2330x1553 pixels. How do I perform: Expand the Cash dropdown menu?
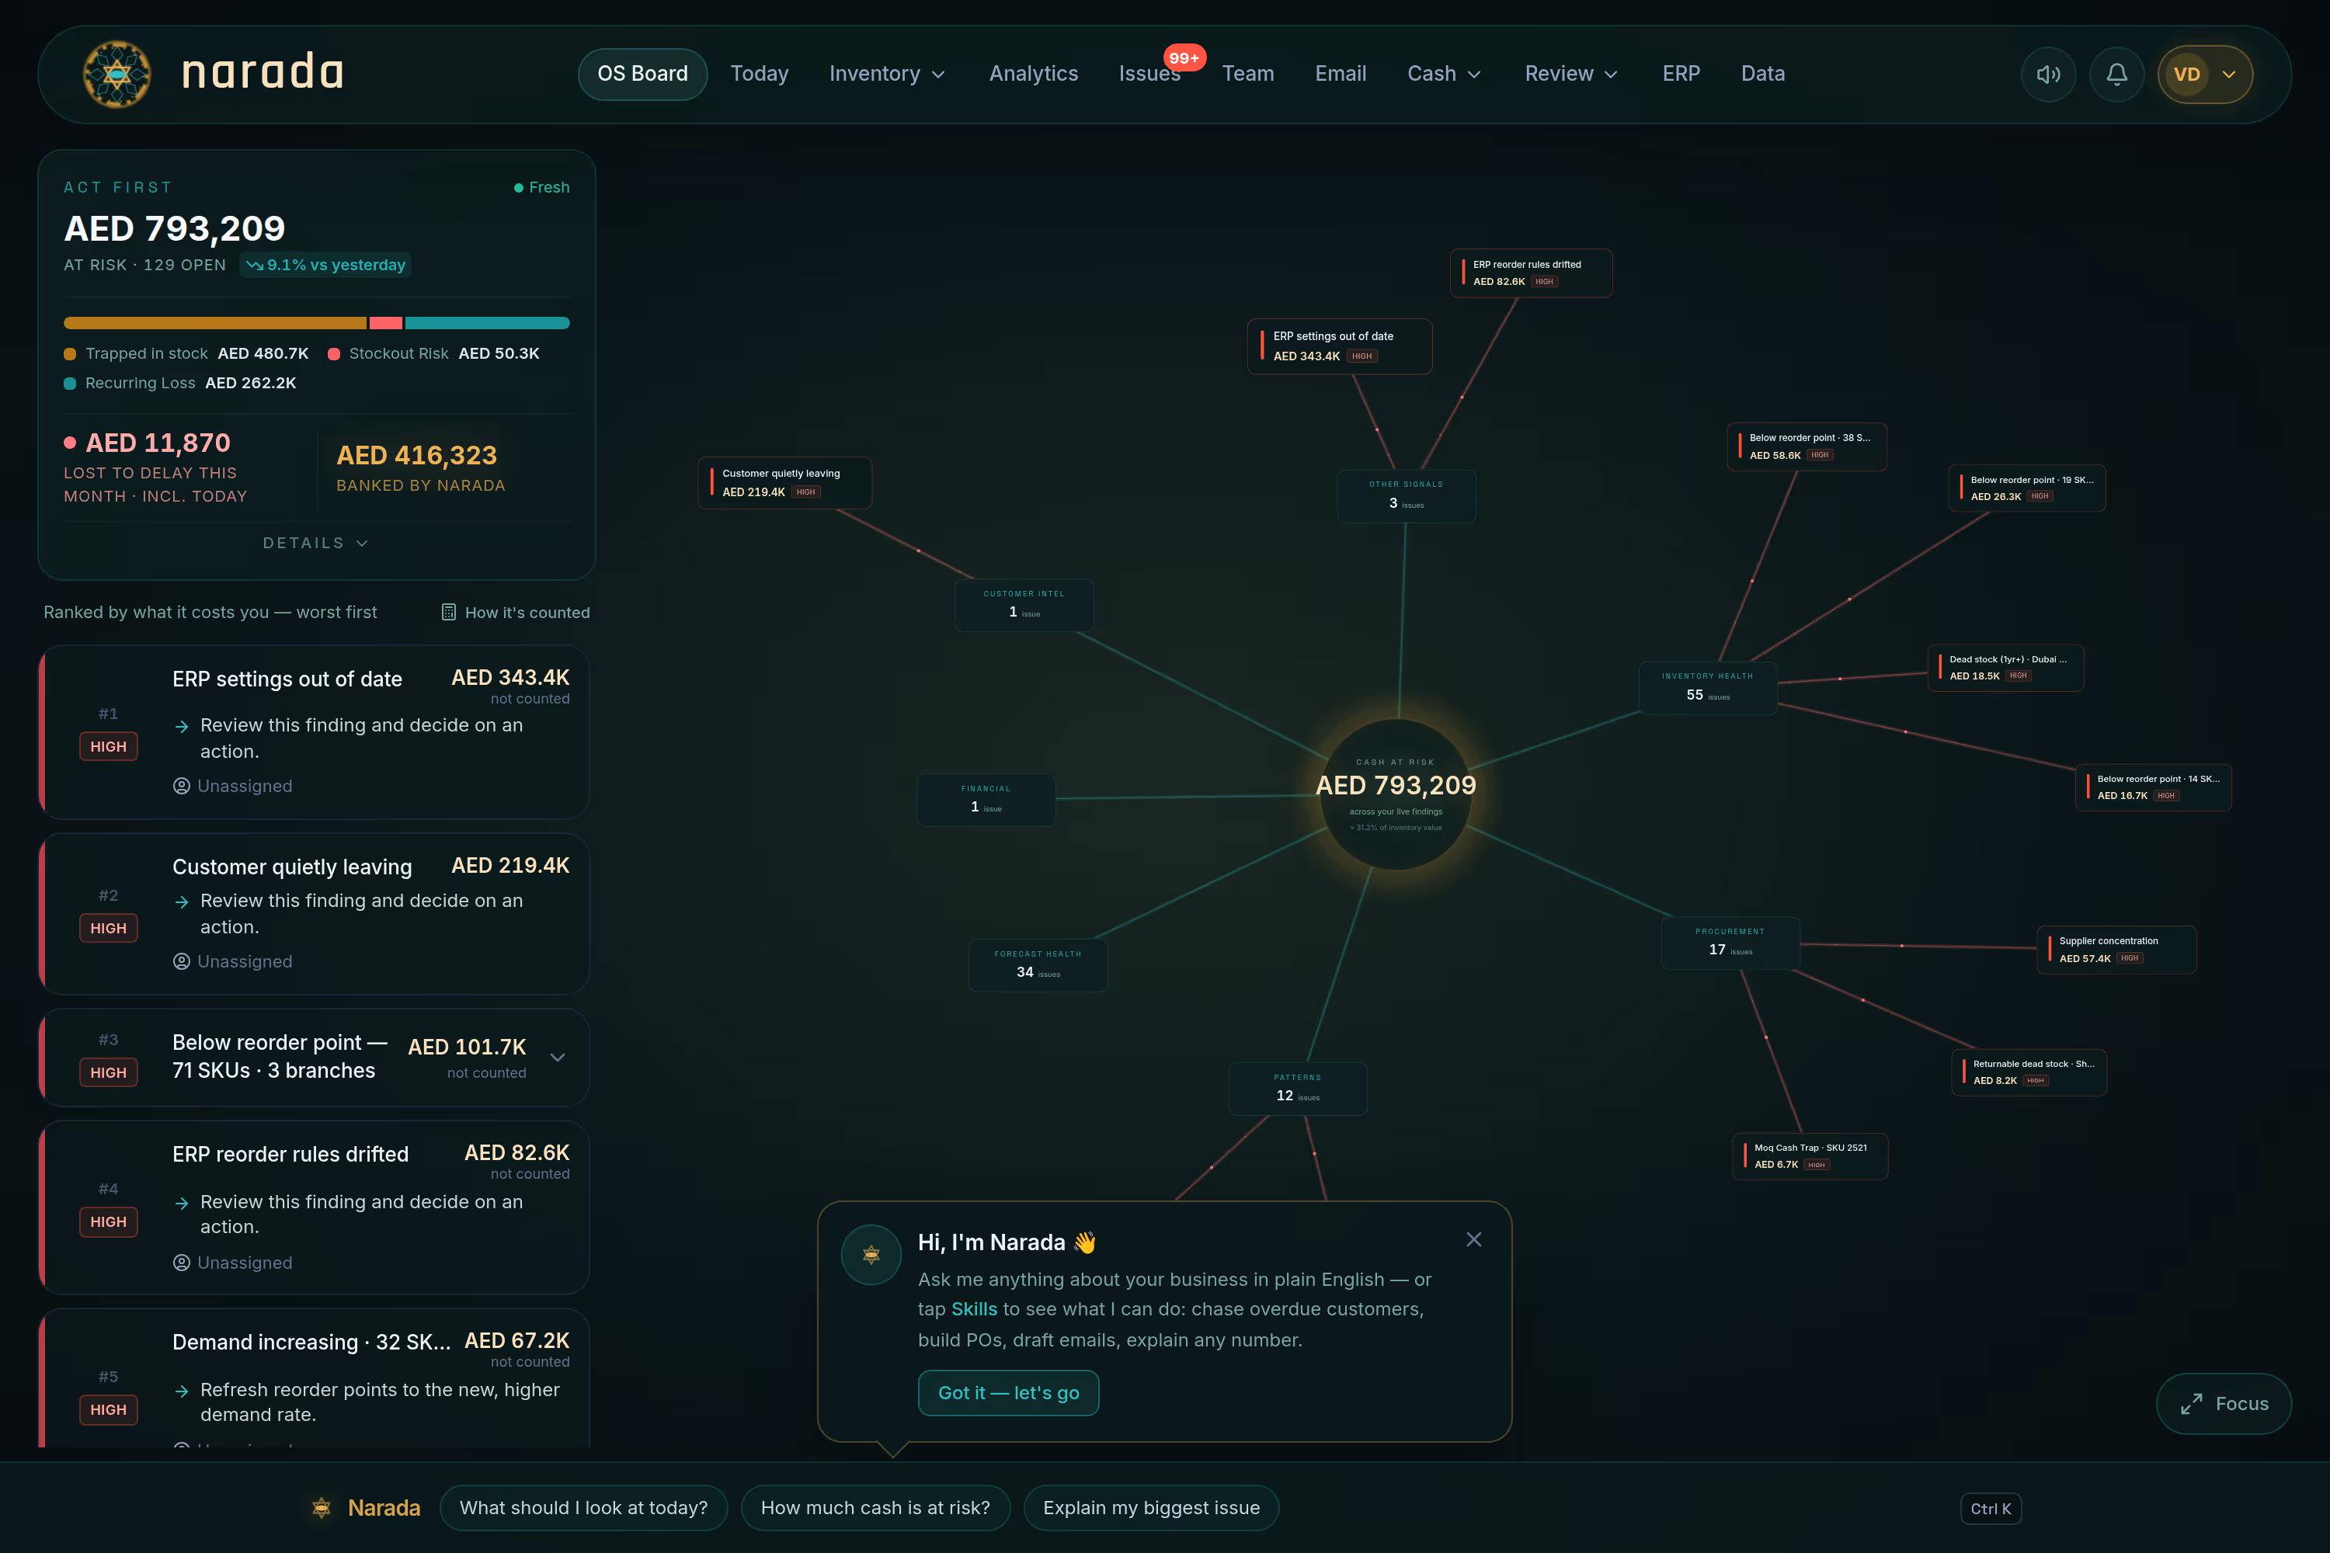point(1445,75)
